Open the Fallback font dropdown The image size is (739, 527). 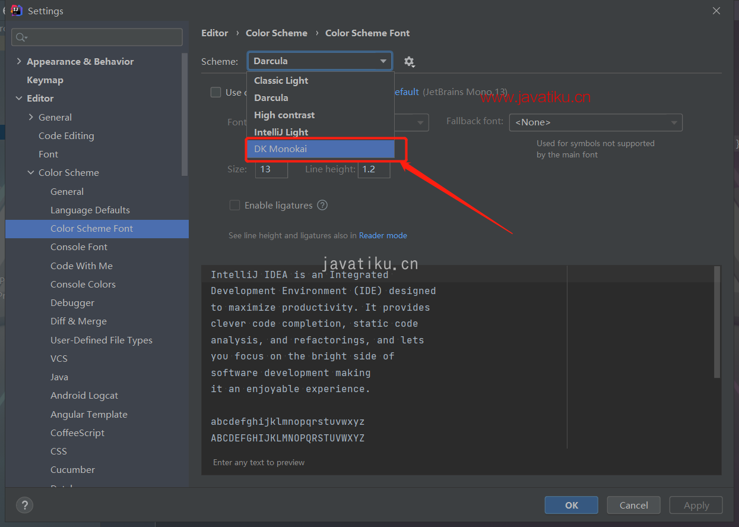(596, 122)
